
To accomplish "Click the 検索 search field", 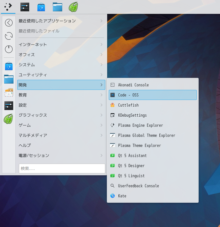I will click(x=62, y=168).
